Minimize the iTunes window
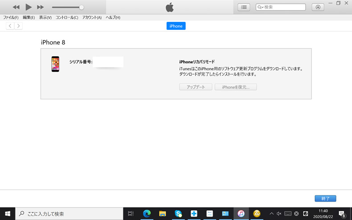This screenshot has height=220, width=352. (331, 3)
